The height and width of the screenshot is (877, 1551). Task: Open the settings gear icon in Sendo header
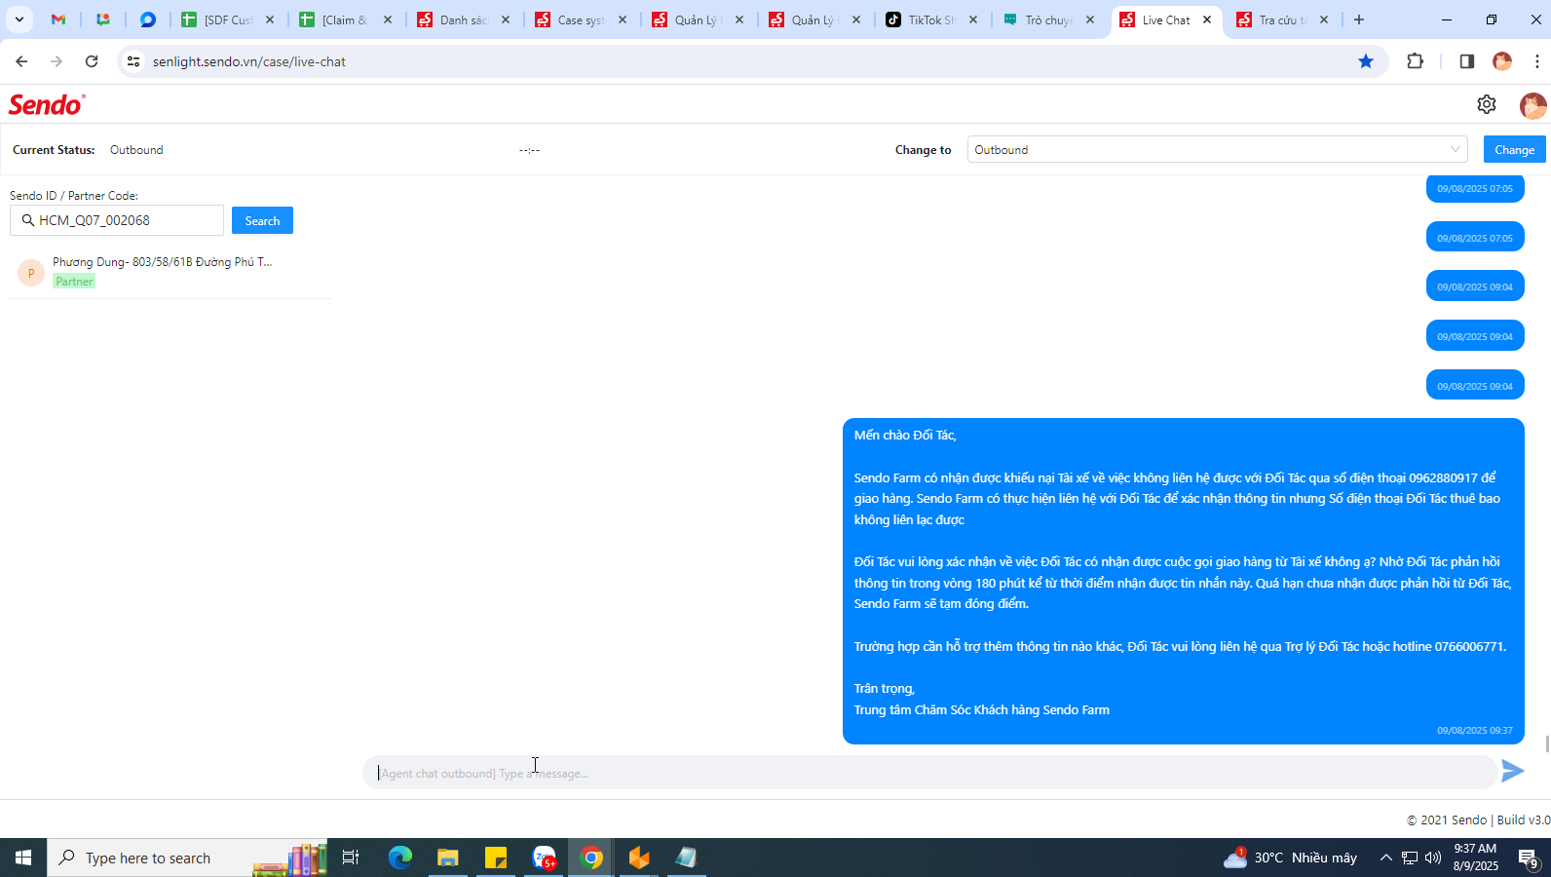point(1487,104)
